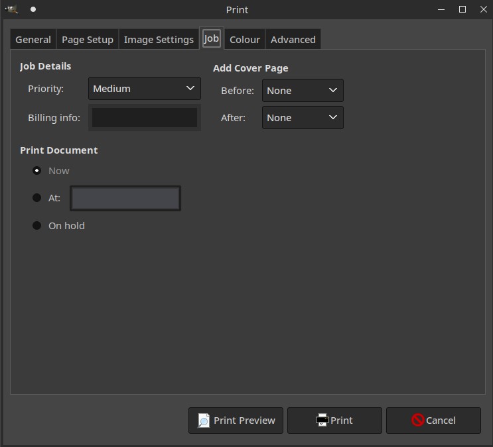Switch to the Colour tab
The width and height of the screenshot is (493, 447).
click(244, 40)
